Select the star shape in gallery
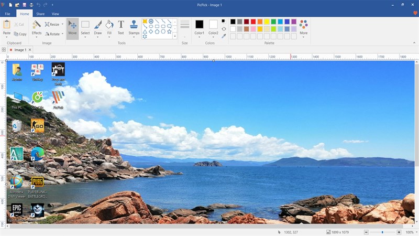 pos(169,31)
